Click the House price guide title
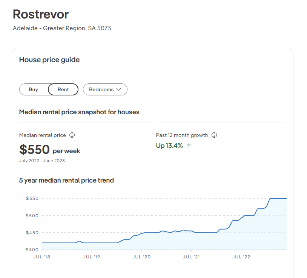This screenshot has height=278, width=307. point(49,60)
